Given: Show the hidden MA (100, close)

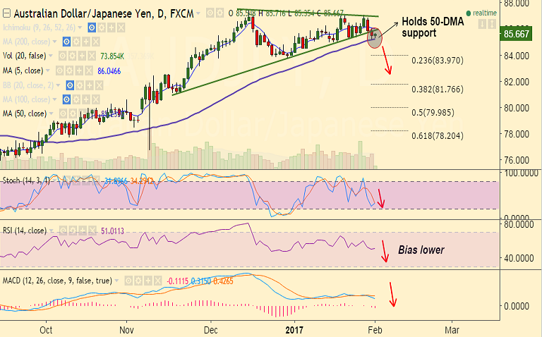Looking at the screenshot, I should point(66,100).
